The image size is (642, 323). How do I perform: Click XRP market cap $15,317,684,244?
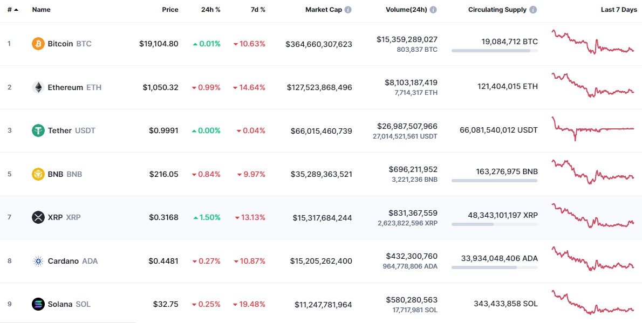click(x=322, y=218)
